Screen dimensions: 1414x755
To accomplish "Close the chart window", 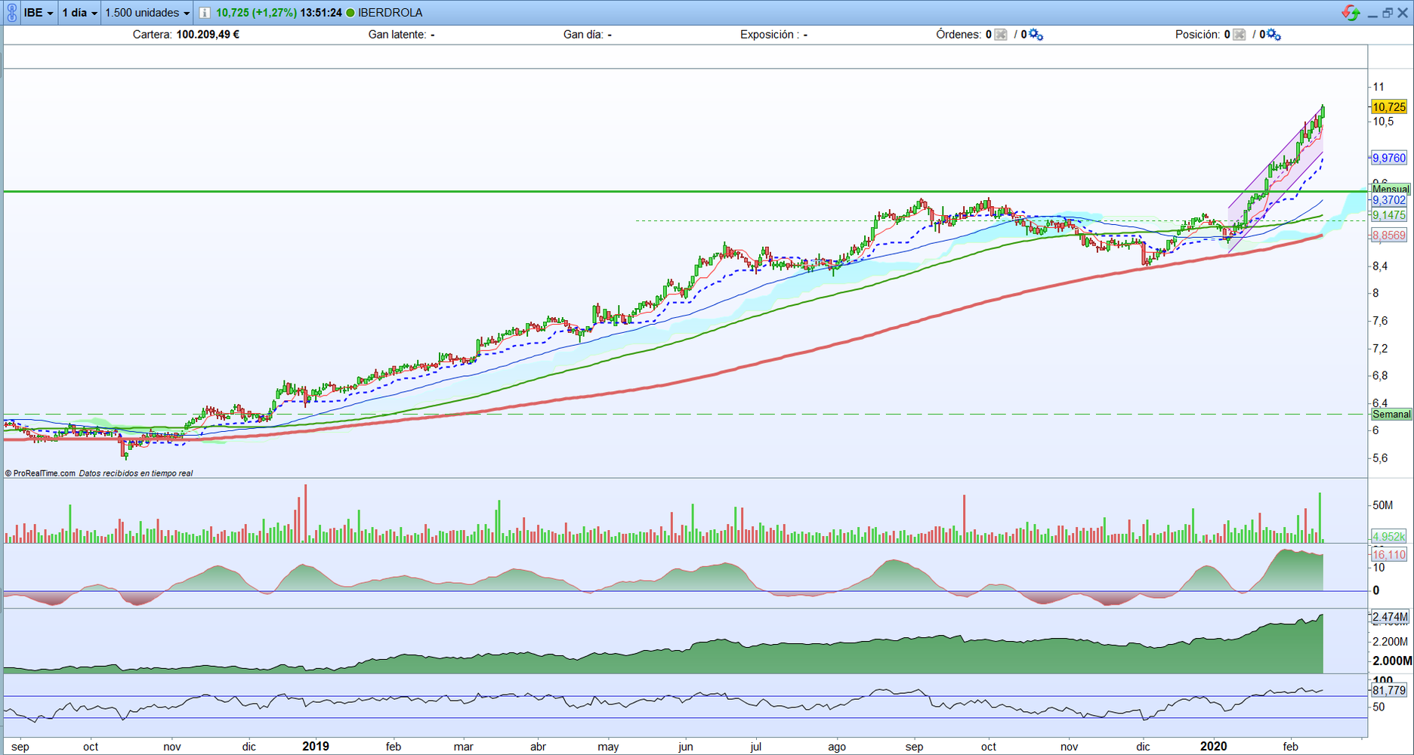I will pos(1403,13).
